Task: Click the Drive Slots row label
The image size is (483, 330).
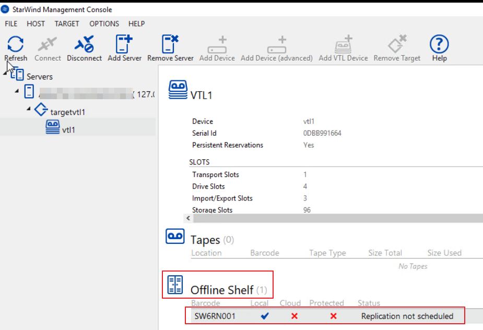Action: click(208, 186)
